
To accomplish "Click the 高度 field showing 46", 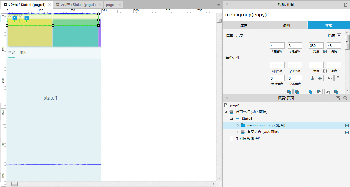I will tap(334, 46).
